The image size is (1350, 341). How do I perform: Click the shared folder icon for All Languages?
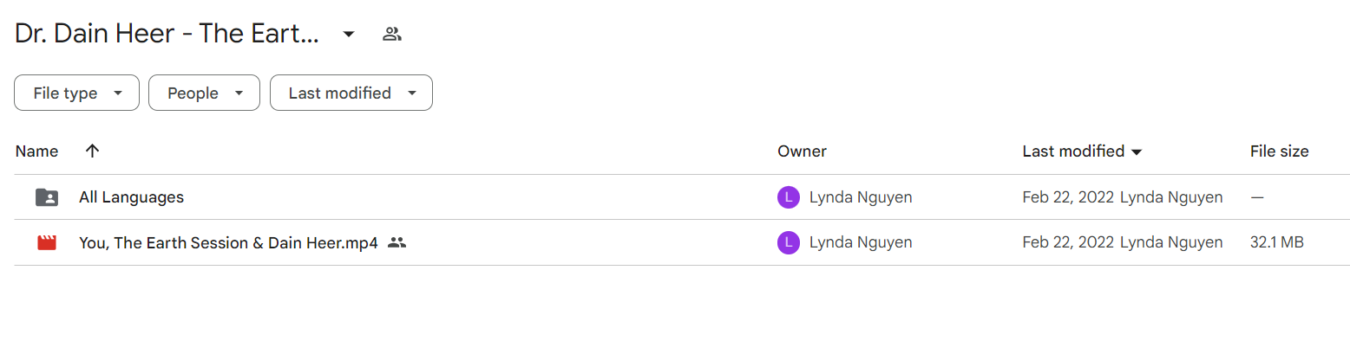point(47,197)
